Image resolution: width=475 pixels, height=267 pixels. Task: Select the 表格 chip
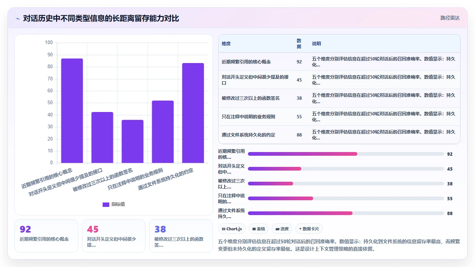pyautogui.click(x=259, y=229)
